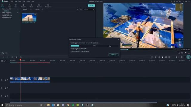Click the red timeline playhead marker
The height and width of the screenshot is (107, 191).
[20, 59]
